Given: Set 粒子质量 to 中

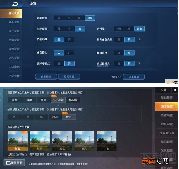Looking at the screenshot, I should pos(69,29).
